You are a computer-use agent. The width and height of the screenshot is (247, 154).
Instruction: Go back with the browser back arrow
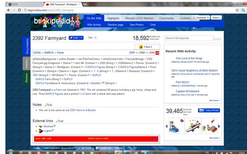[8, 10]
